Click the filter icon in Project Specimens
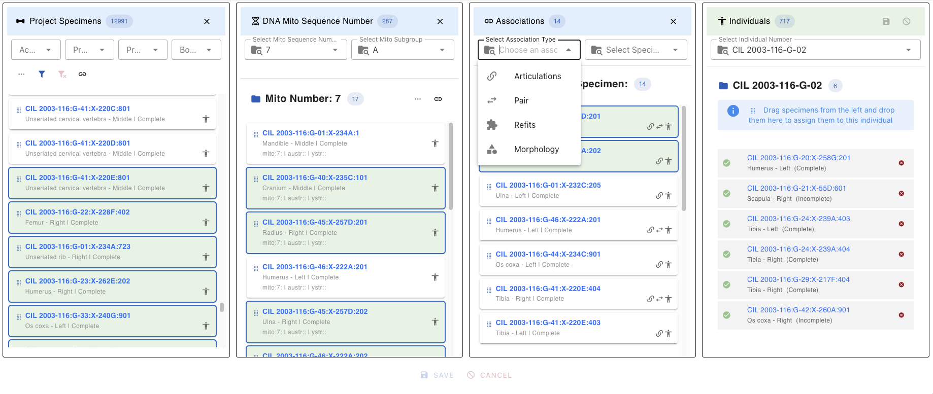 pos(42,74)
